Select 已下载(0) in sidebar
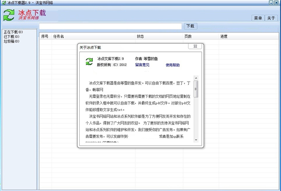The width and height of the screenshot is (281, 191). coord(12,36)
